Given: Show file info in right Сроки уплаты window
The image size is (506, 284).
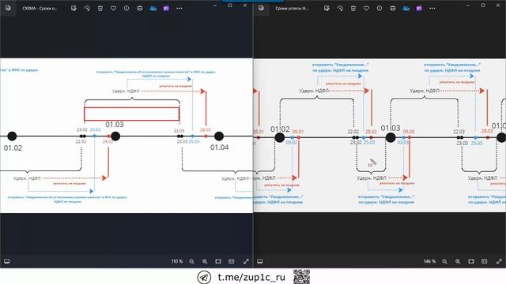Looking at the screenshot, I should (379, 9).
